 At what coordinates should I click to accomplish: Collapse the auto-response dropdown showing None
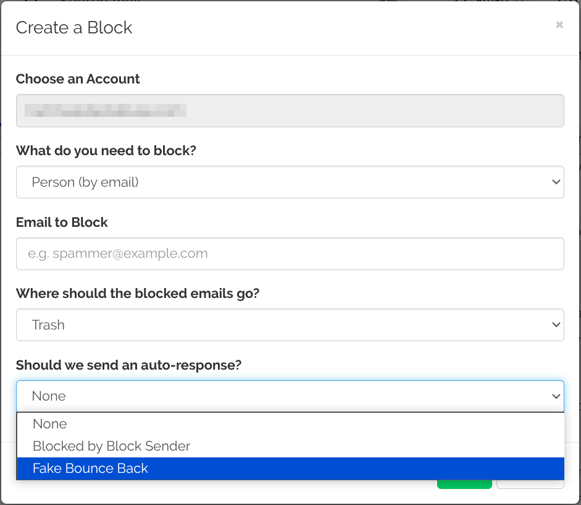[290, 396]
